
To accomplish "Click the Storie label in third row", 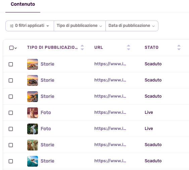I will tap(47, 96).
